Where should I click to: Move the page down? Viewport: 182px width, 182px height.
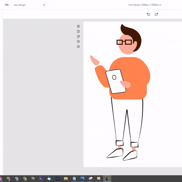[78, 46]
